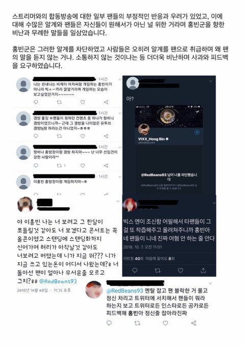The image size is (245, 346).
Task: Open chevron menu on the 야 이홍빈 tweet
Action: [118, 201]
